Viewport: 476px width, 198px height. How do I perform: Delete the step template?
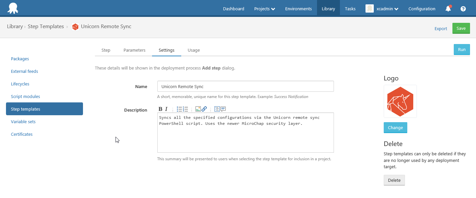tap(394, 180)
